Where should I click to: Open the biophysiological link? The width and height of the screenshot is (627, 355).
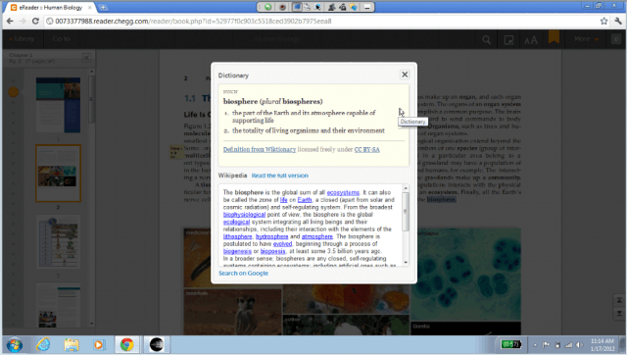(244, 215)
